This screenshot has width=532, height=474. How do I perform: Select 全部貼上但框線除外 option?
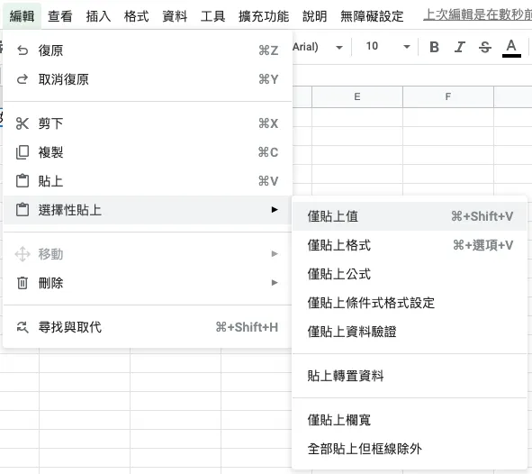coord(410,449)
